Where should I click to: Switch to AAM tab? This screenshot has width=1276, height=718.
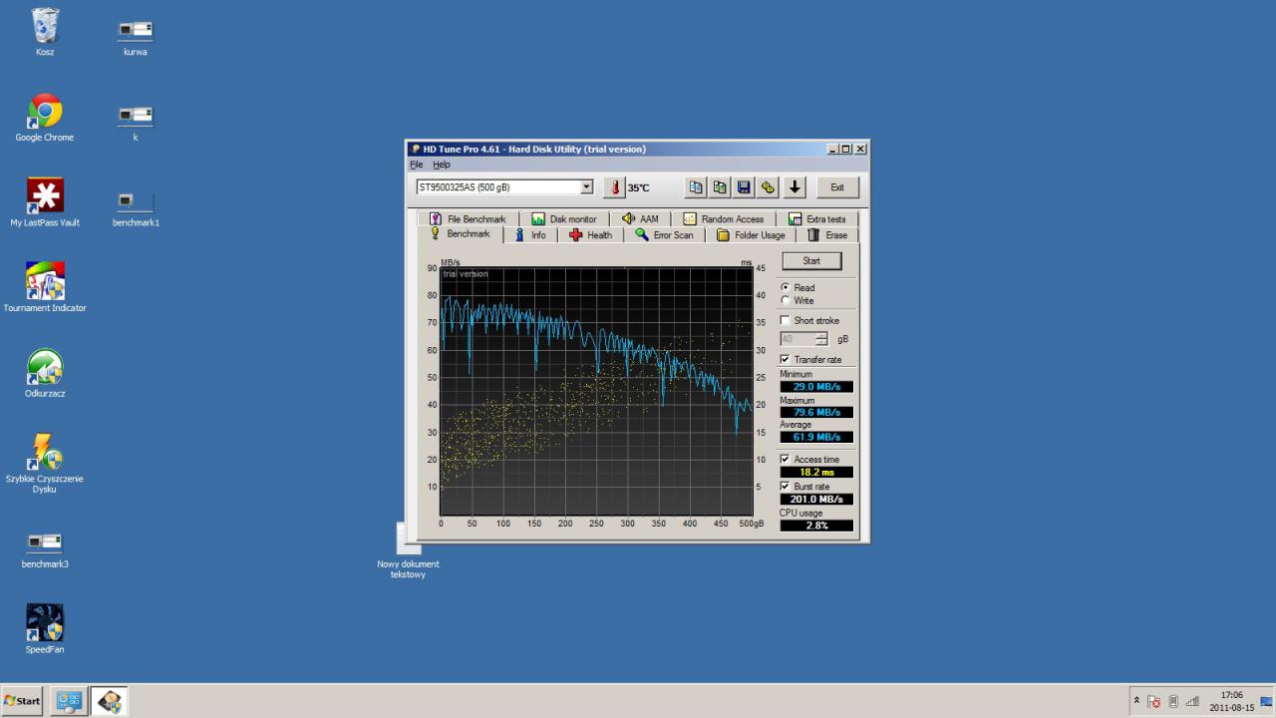[x=640, y=219]
